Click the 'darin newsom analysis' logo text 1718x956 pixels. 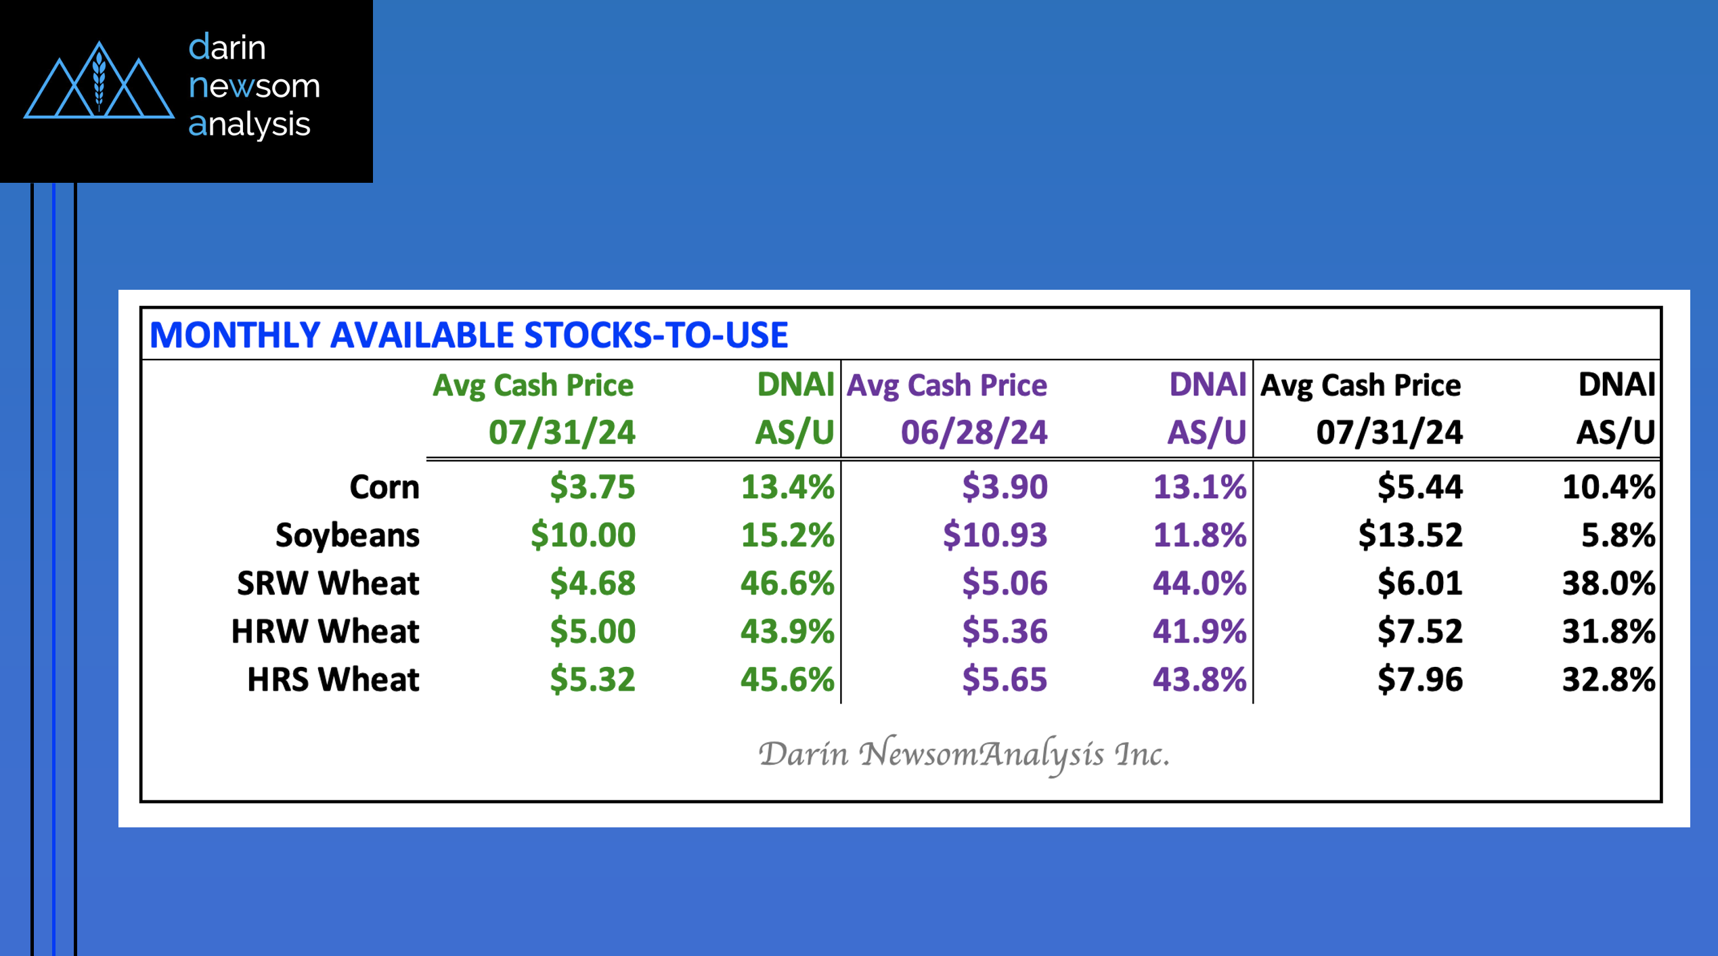coord(253,87)
